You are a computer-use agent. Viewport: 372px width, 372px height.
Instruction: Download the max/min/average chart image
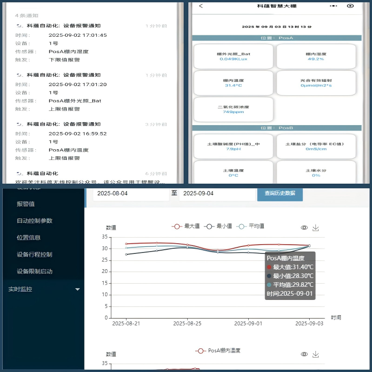tap(316, 227)
